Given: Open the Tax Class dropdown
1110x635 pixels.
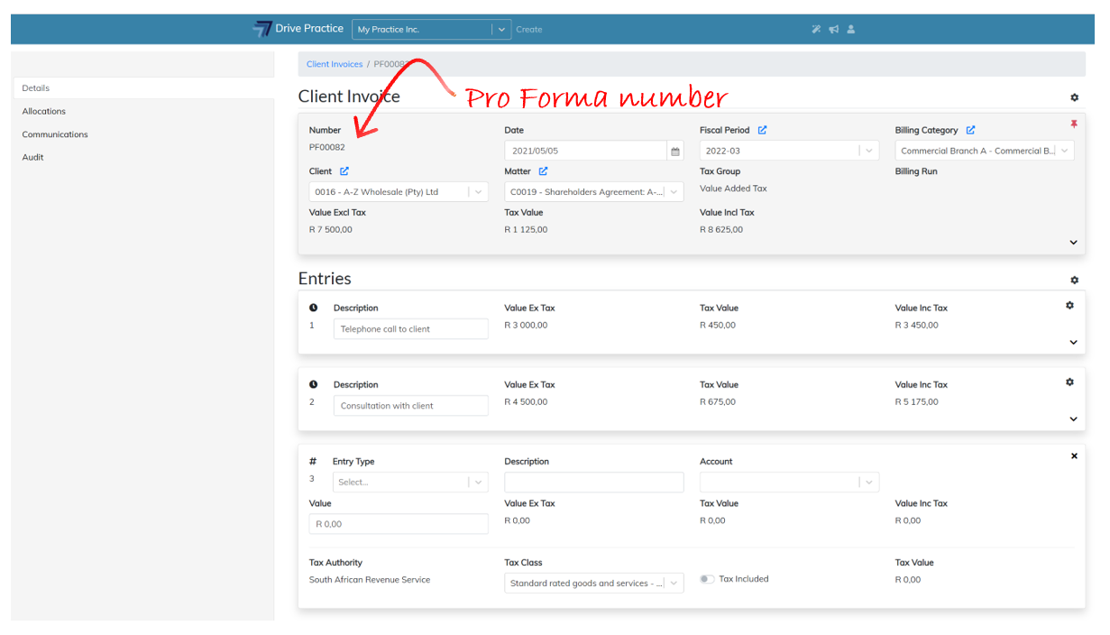Looking at the screenshot, I should pos(595,584).
